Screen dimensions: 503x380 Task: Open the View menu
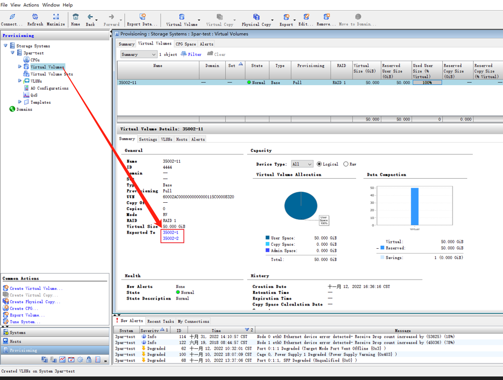click(x=15, y=5)
